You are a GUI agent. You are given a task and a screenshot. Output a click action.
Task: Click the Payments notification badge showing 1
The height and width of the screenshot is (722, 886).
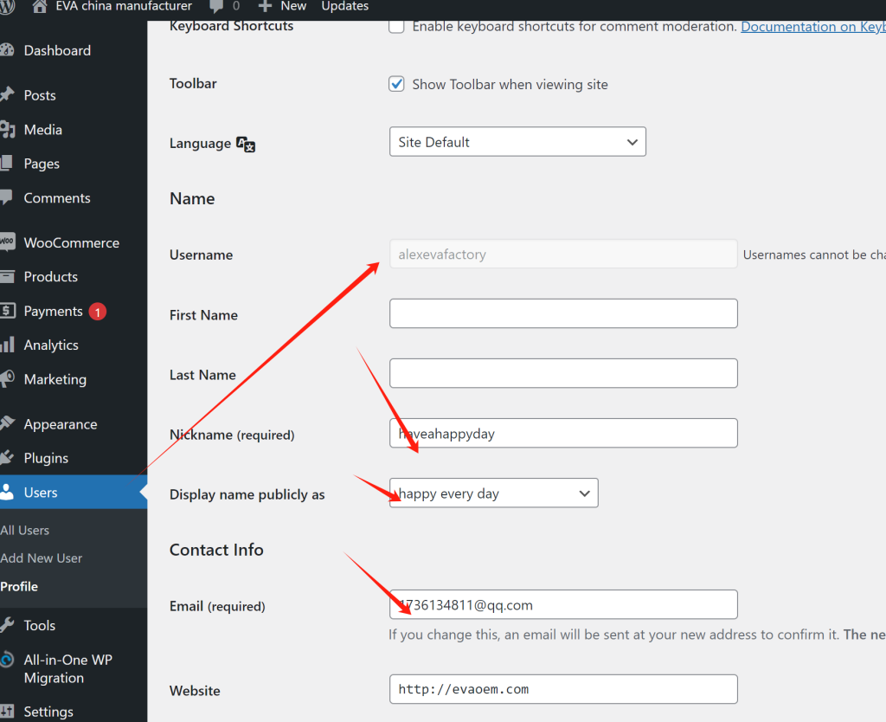pos(97,312)
